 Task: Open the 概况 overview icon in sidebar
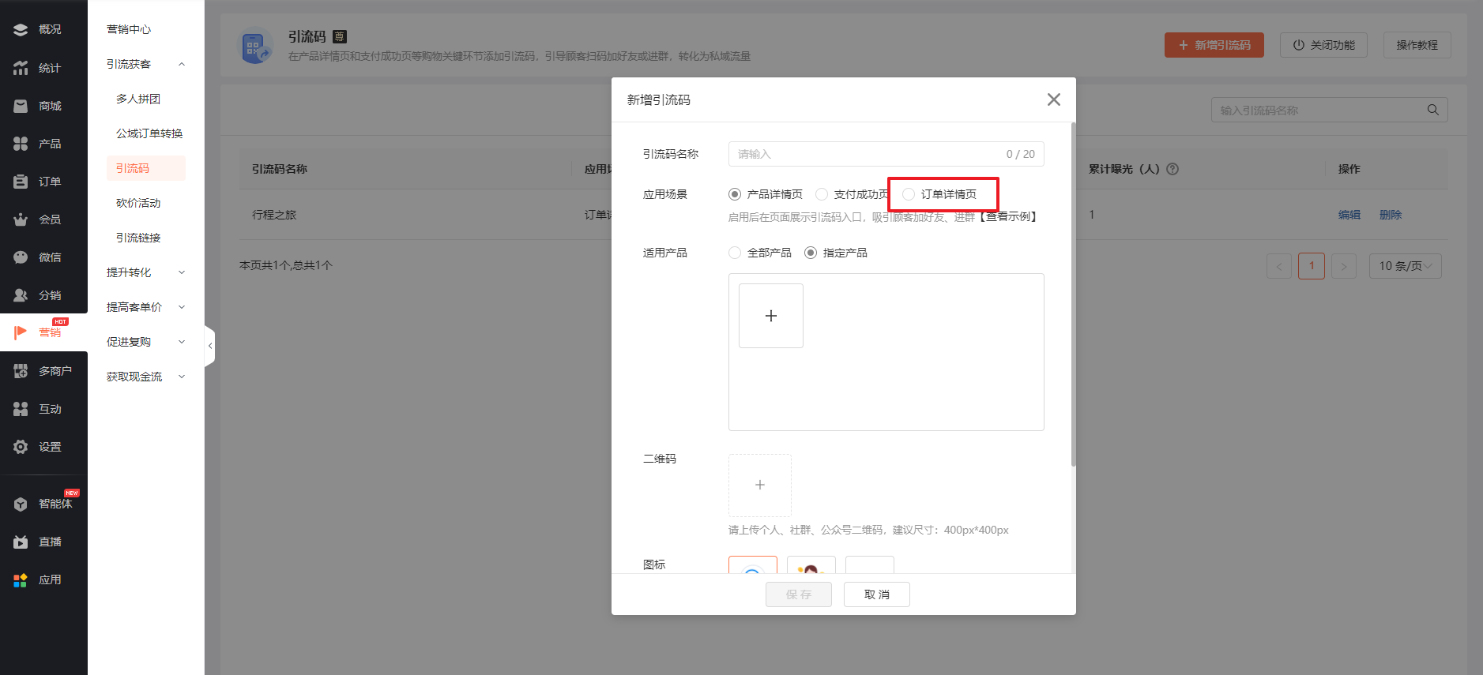21,29
